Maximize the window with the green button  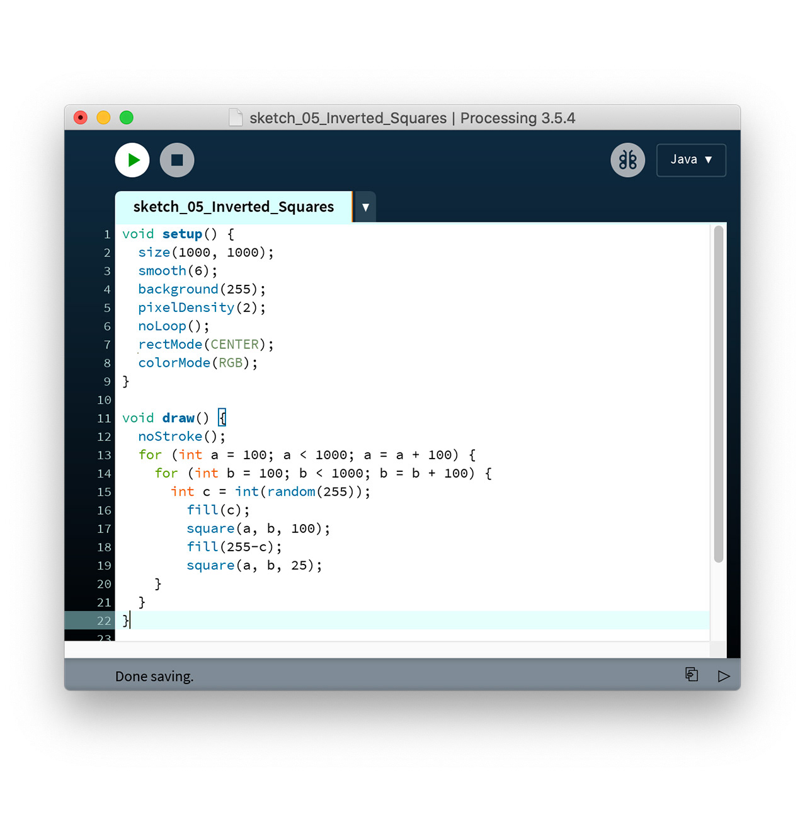pyautogui.click(x=127, y=118)
